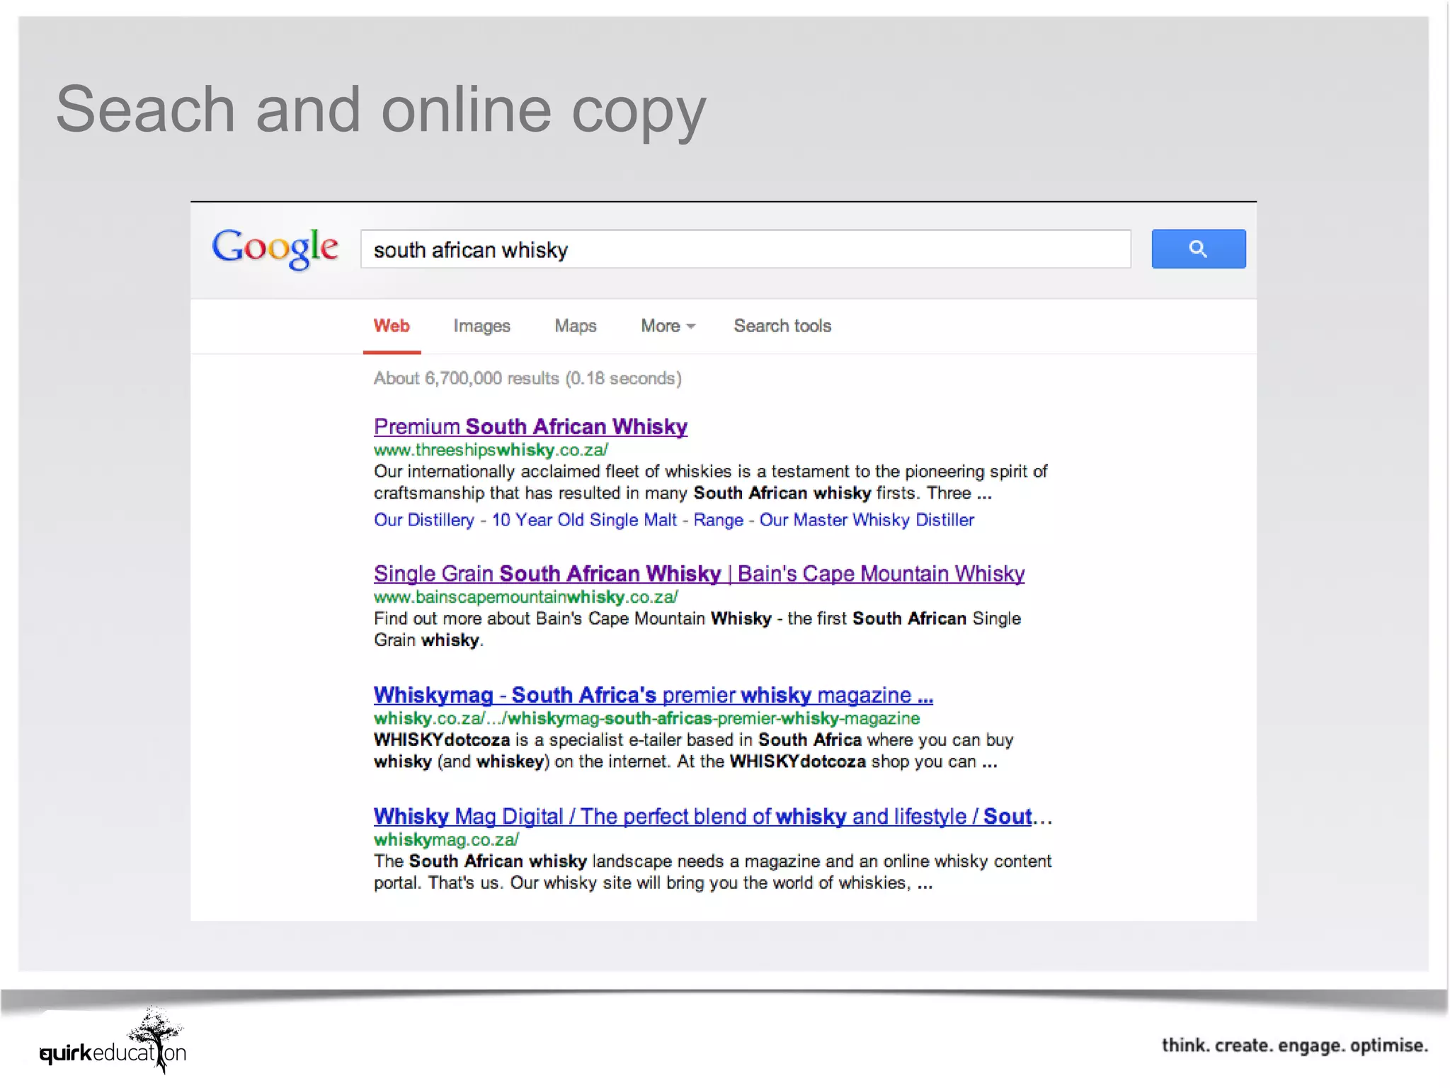Open the Maps tab

(x=576, y=326)
